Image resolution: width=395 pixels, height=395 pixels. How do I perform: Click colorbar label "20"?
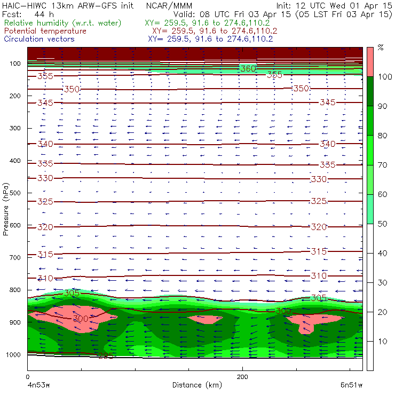coord(382,312)
